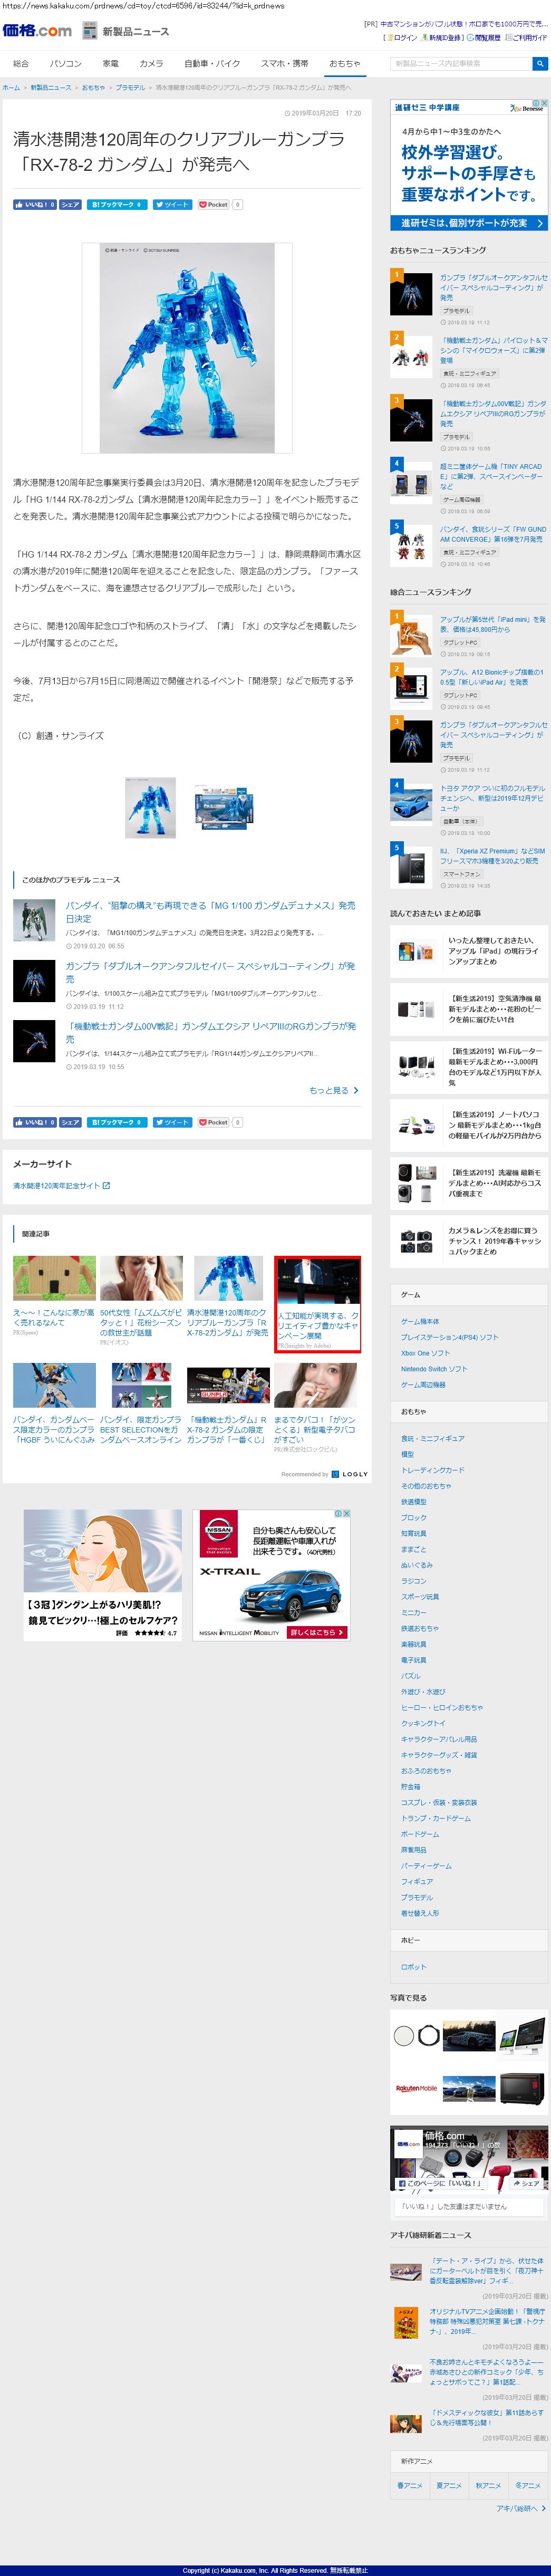Click the top Facebook いいね! button
551x2576 pixels.
click(35, 204)
